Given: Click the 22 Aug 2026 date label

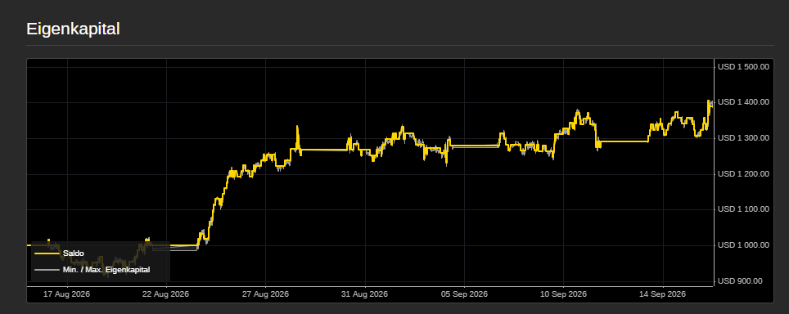Looking at the screenshot, I should click(166, 294).
